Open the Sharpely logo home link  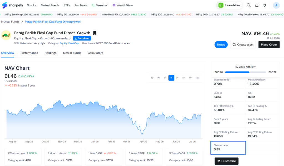[x=12, y=5]
